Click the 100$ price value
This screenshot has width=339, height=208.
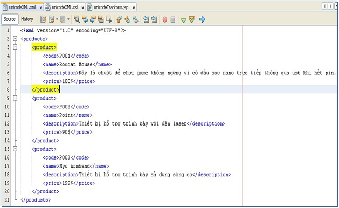(68, 81)
